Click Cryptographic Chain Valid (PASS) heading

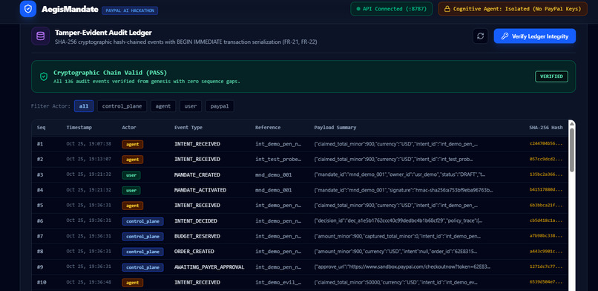tap(110, 73)
